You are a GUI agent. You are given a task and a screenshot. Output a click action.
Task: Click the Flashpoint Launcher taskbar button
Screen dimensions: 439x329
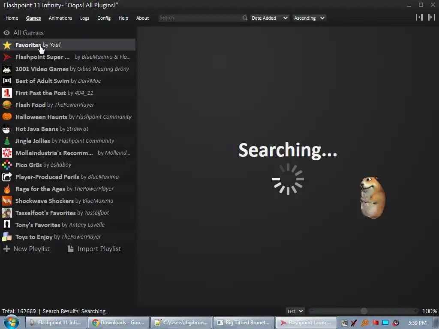[x=306, y=323]
